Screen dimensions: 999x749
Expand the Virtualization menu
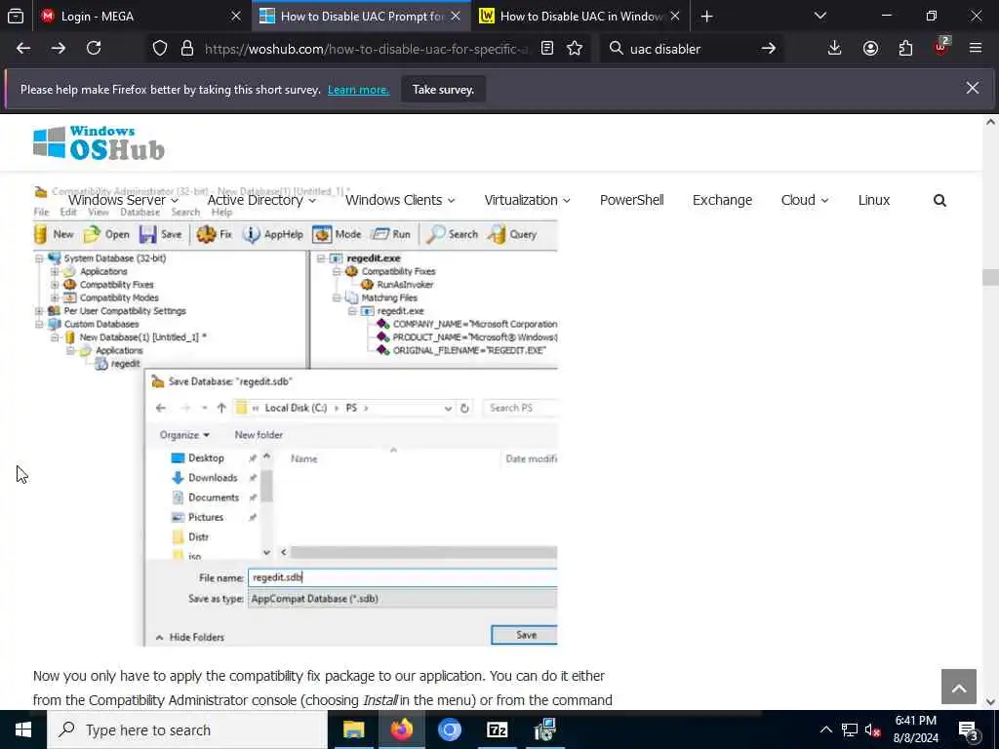[x=528, y=200]
